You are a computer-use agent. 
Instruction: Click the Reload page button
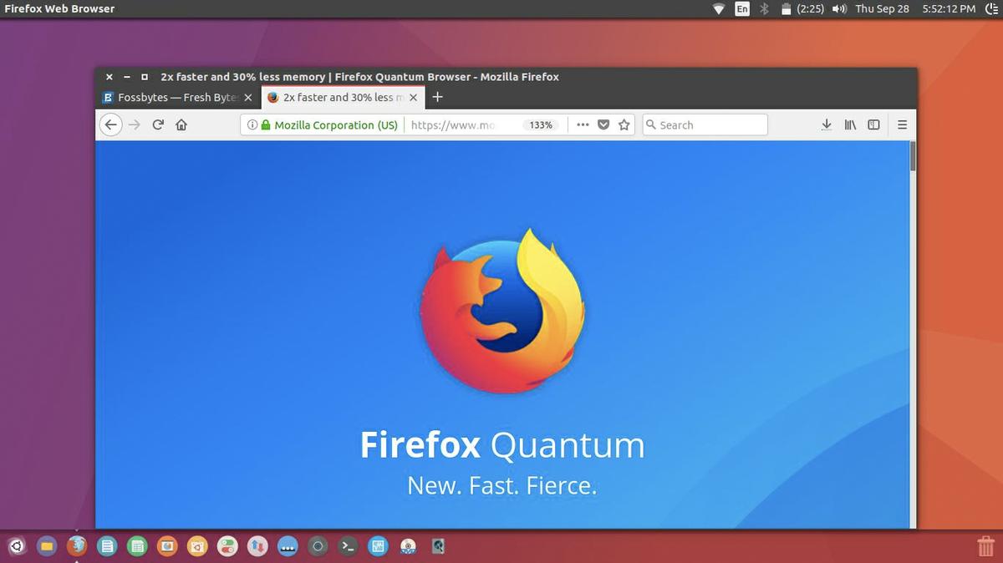[x=158, y=125]
